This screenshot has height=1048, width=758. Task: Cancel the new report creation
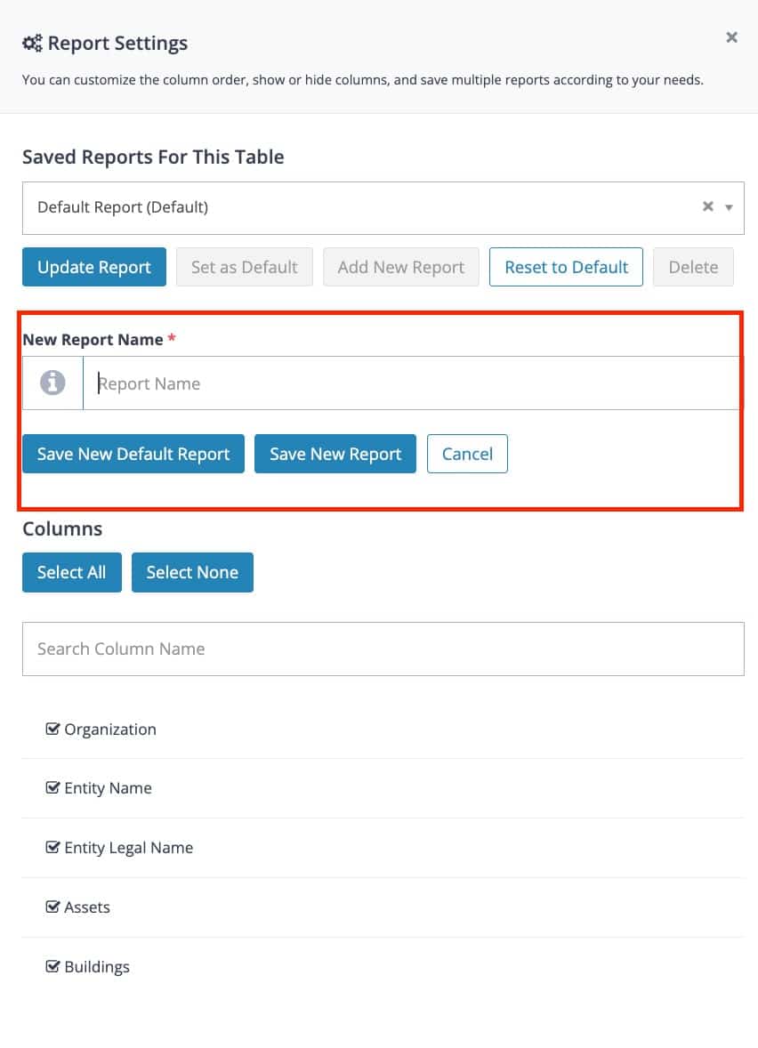pos(467,454)
